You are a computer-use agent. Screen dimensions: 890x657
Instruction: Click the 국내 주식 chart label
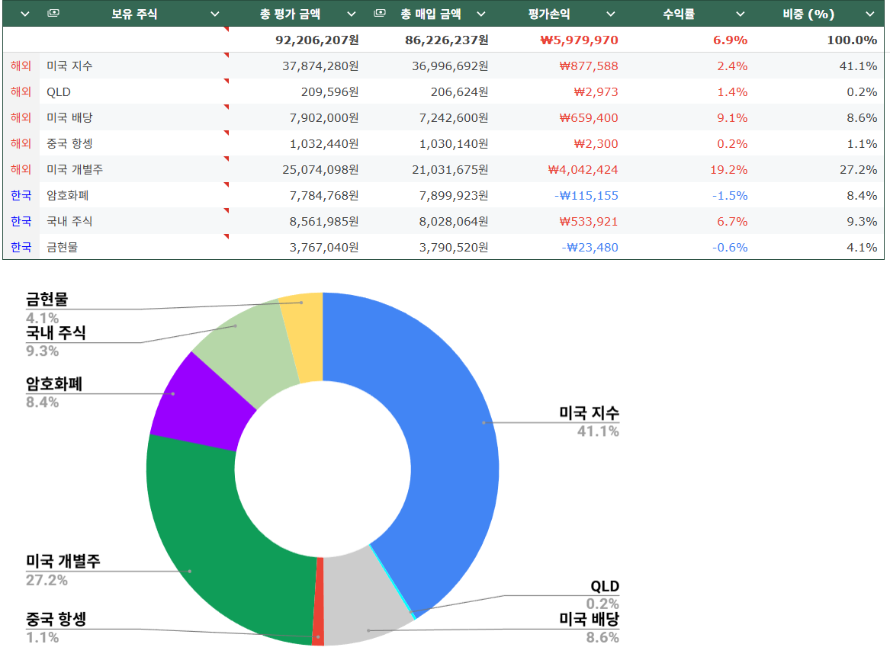pyautogui.click(x=56, y=333)
